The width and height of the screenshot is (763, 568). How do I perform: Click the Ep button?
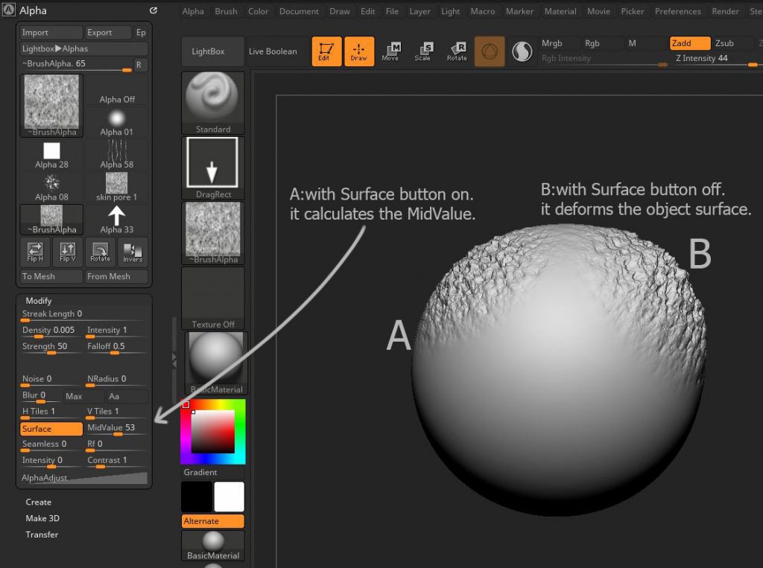pos(141,33)
